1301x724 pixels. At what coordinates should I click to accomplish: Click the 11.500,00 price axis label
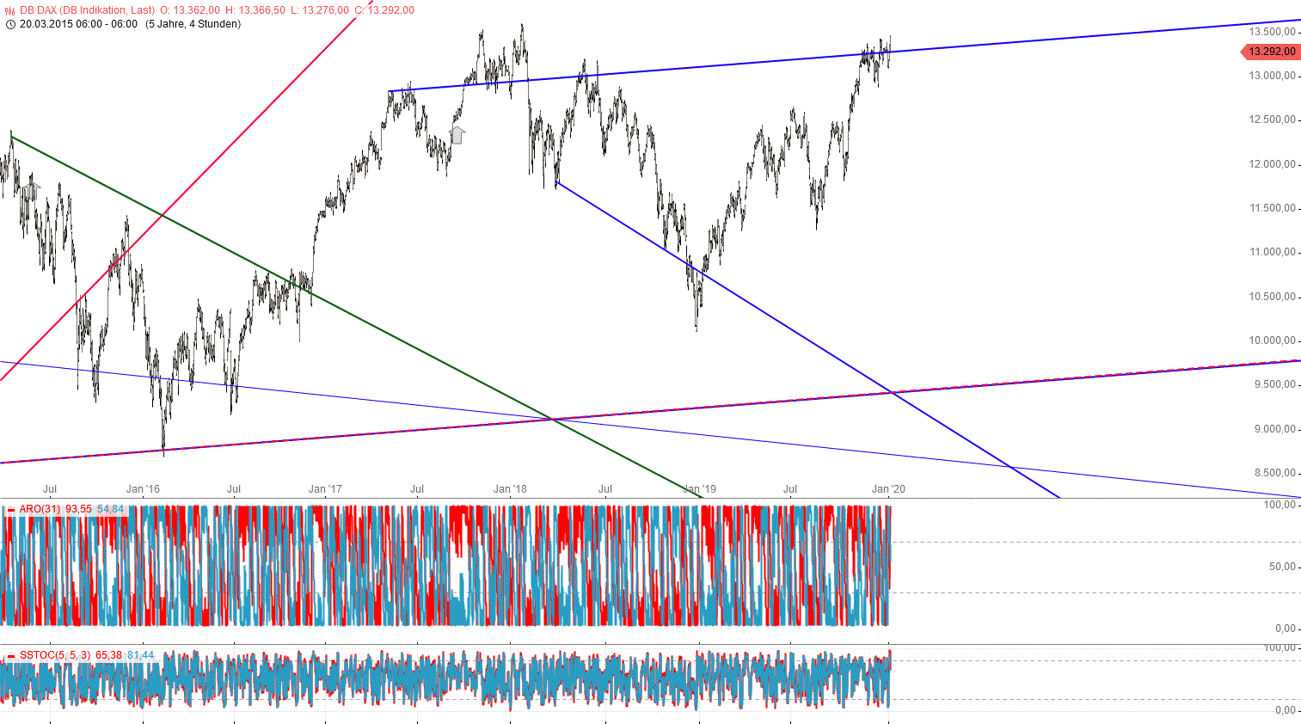(x=1272, y=208)
